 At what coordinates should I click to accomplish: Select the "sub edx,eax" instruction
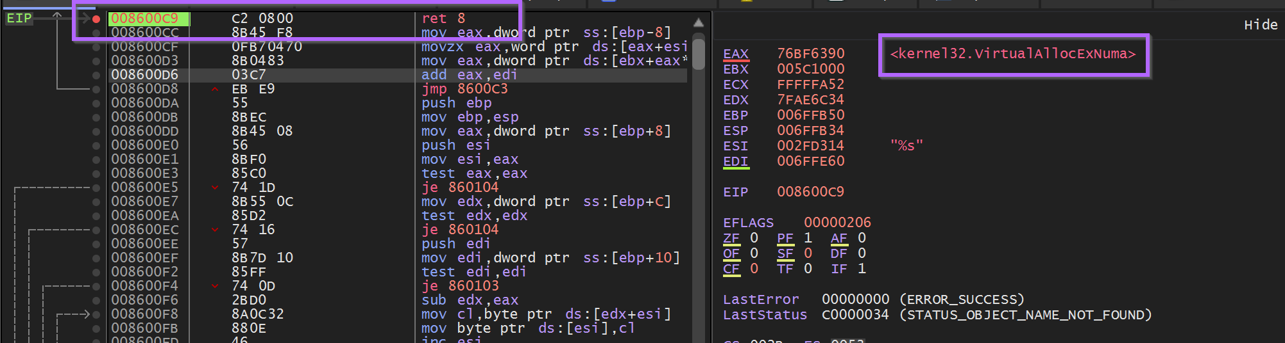[470, 300]
